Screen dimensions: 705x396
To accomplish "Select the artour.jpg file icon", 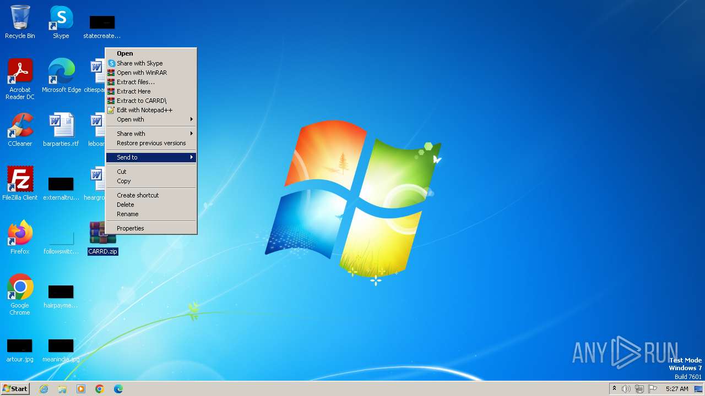I will 20,350.
